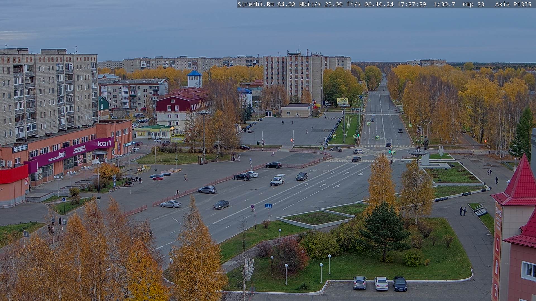
Task: Click the "cmp 33" compression value
Action: click(473, 4)
